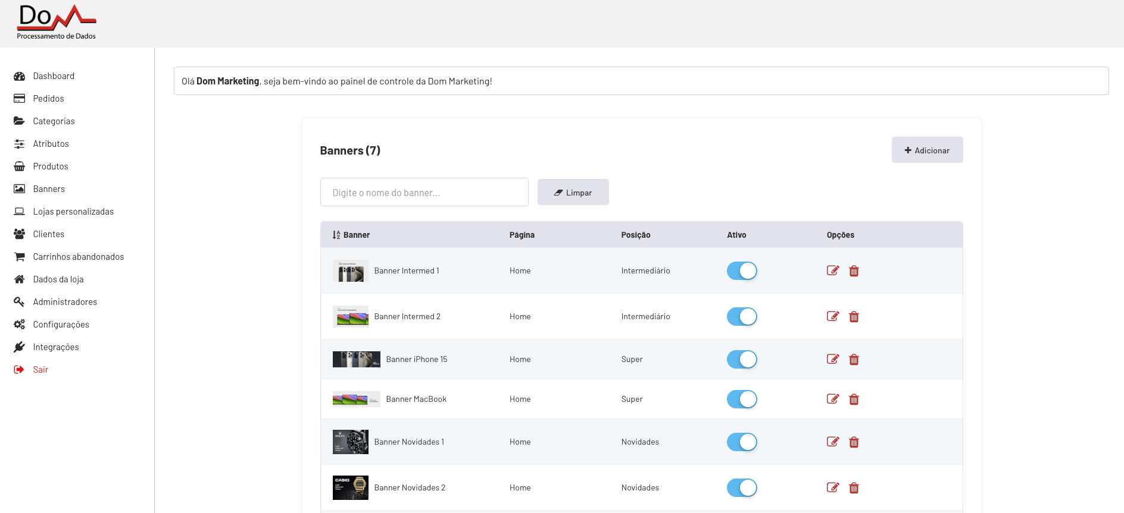Focus the banner name search field
Viewport: 1124px width, 513px height.
coord(424,193)
